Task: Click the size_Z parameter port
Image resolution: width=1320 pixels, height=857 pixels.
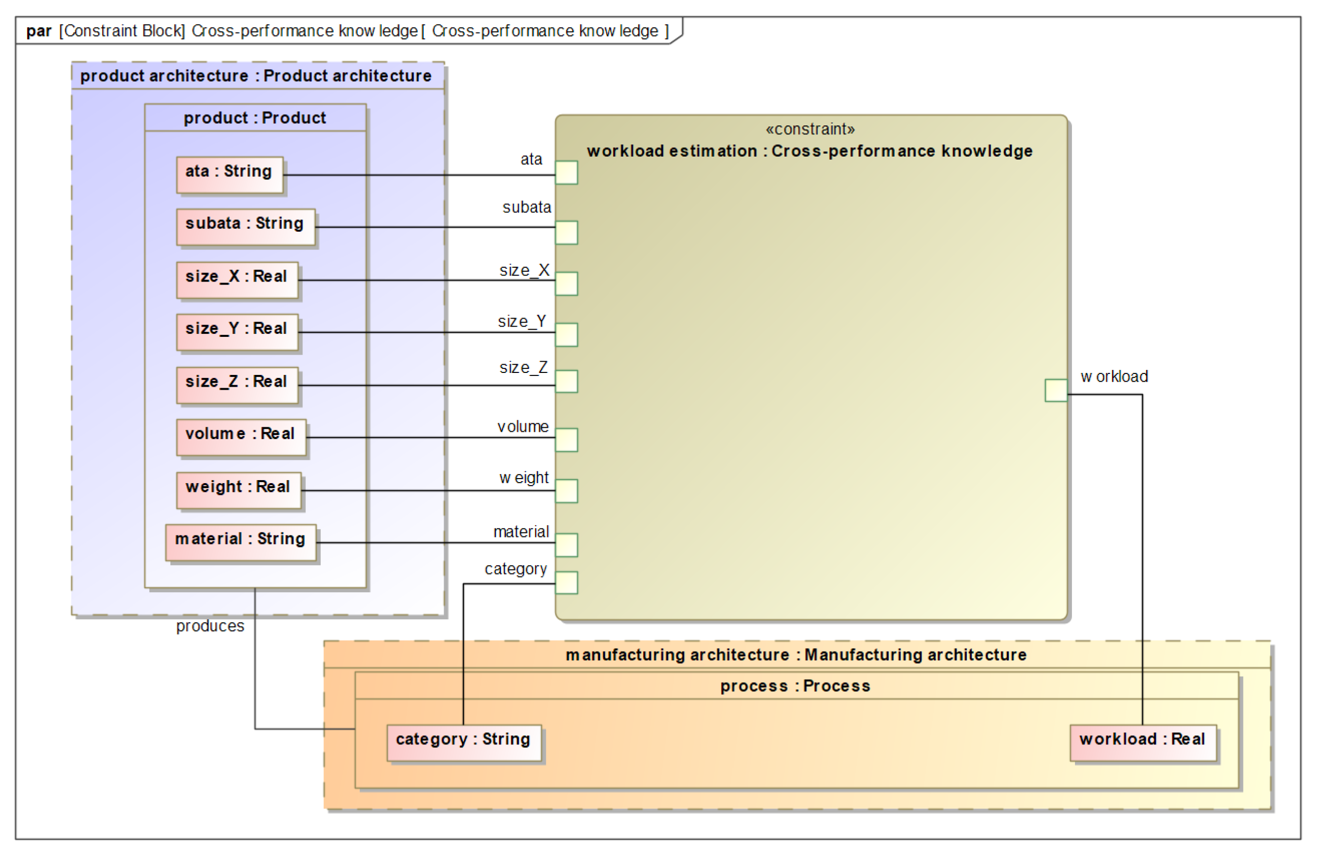Action: [566, 381]
